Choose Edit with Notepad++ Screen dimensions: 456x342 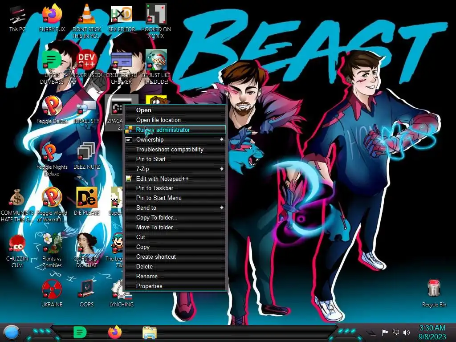175,179
